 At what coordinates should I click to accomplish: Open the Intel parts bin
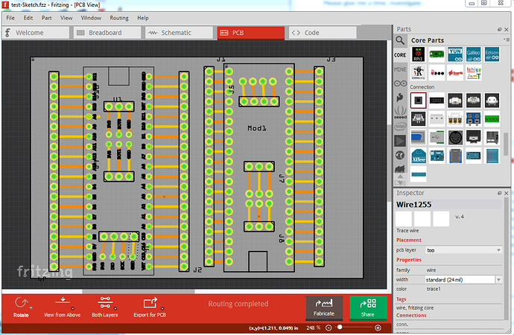coord(400,127)
